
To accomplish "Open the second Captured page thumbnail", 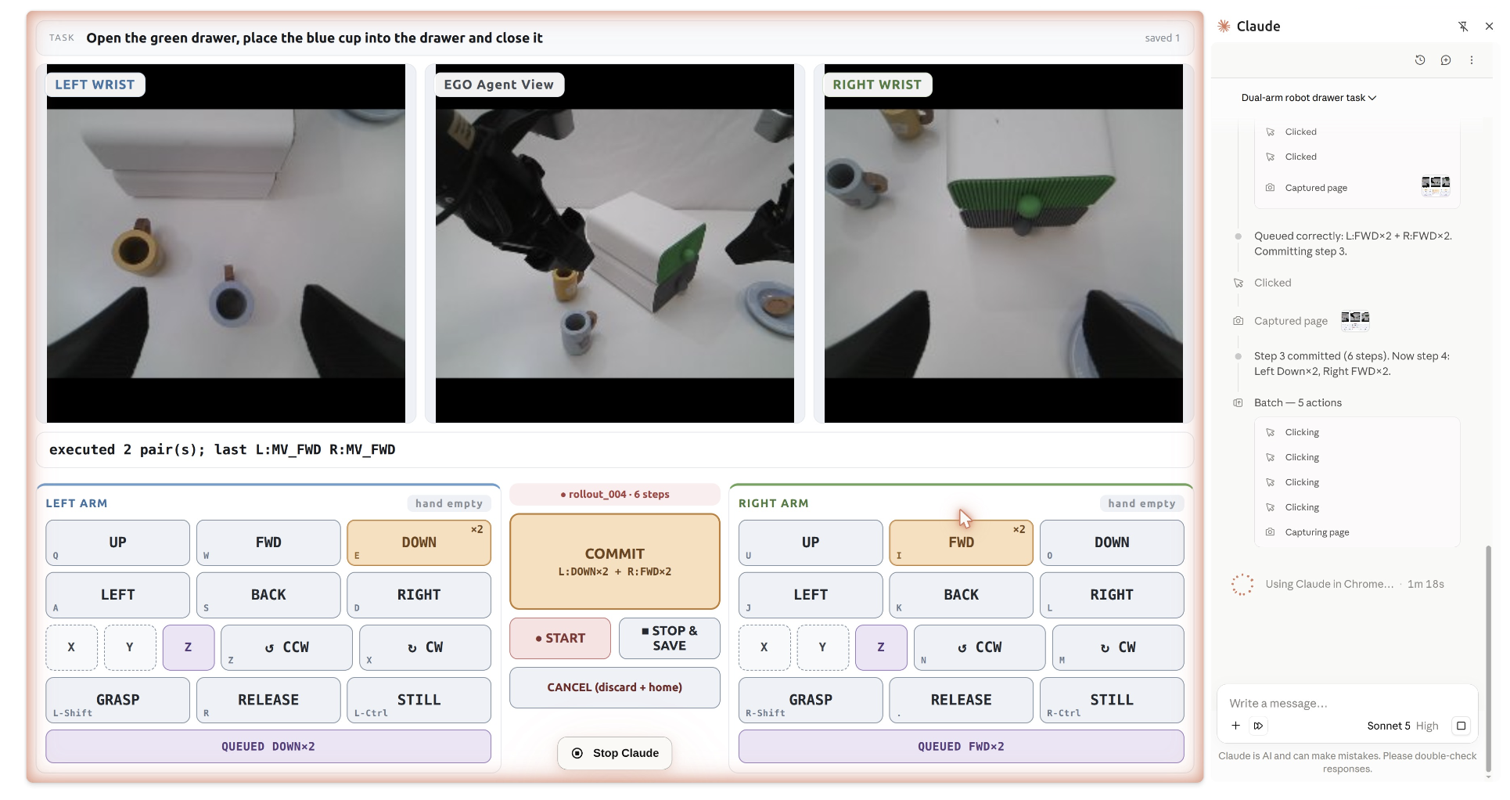I will pyautogui.click(x=1355, y=319).
